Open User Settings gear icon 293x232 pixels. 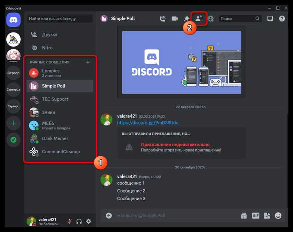[89, 221]
